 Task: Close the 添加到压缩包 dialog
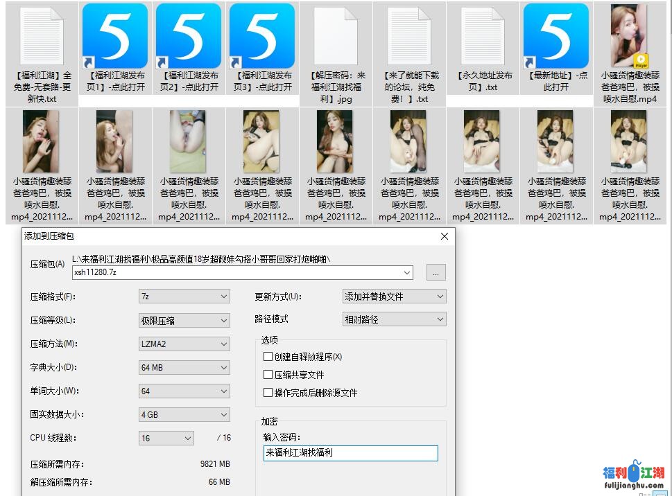[x=445, y=236]
